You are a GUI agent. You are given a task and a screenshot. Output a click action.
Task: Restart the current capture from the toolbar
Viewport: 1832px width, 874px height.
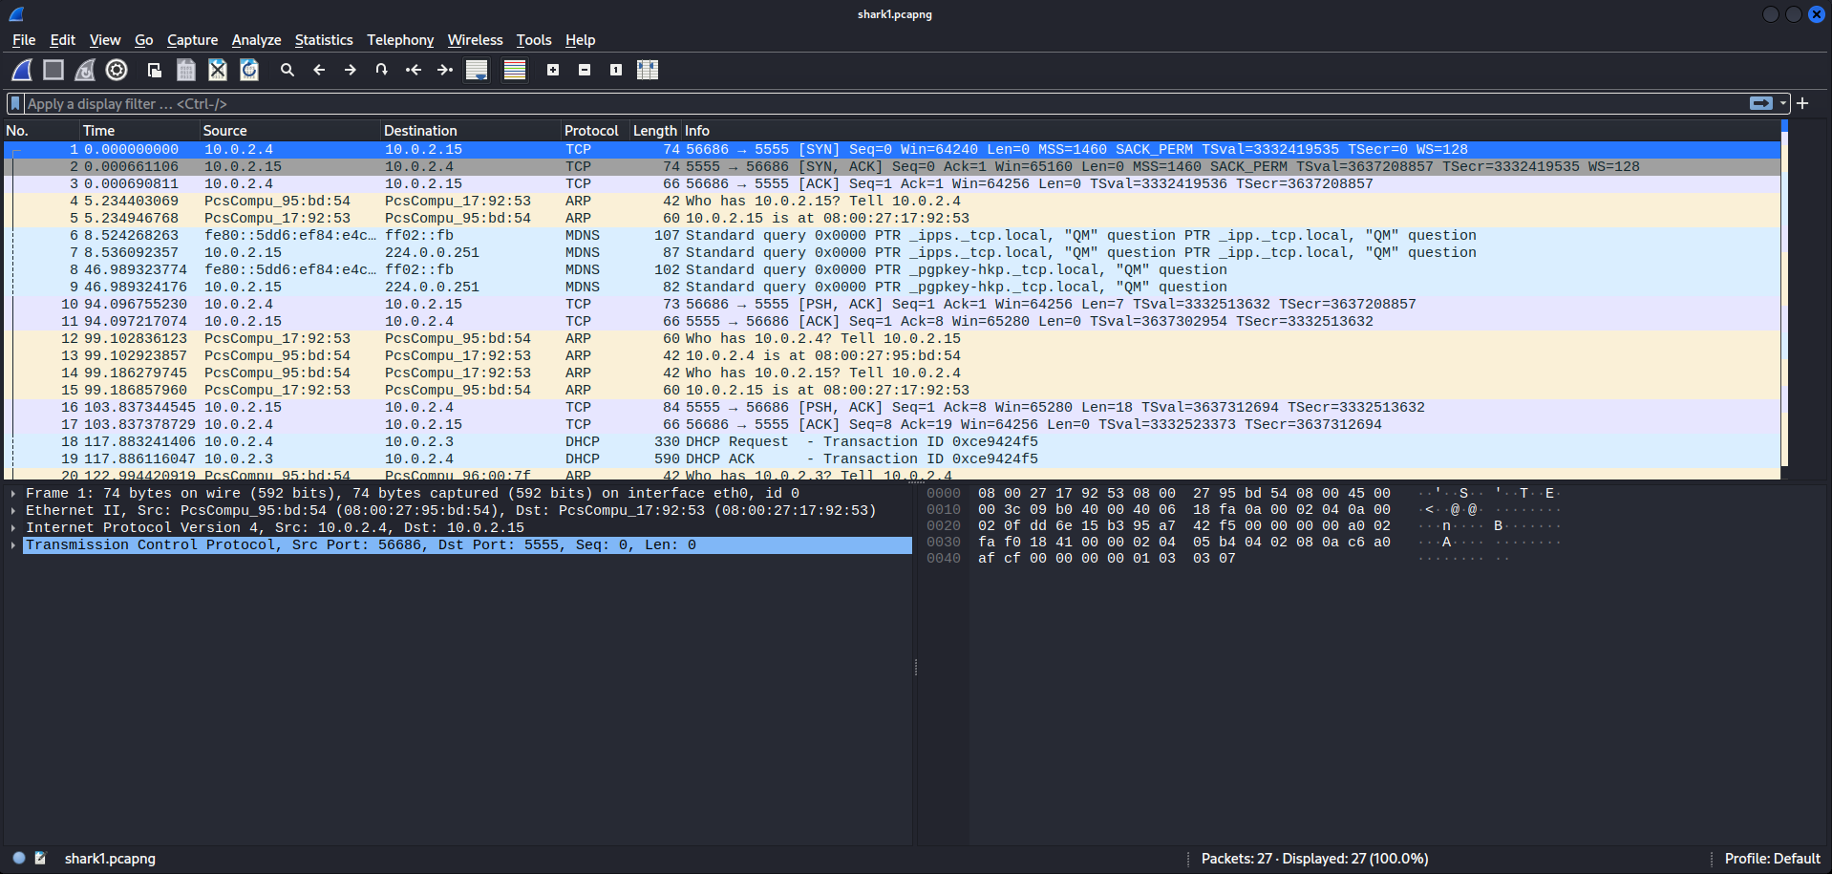coord(85,70)
